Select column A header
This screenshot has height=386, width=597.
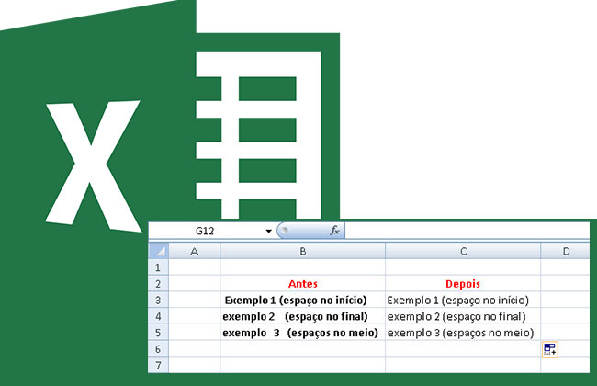pos(194,251)
